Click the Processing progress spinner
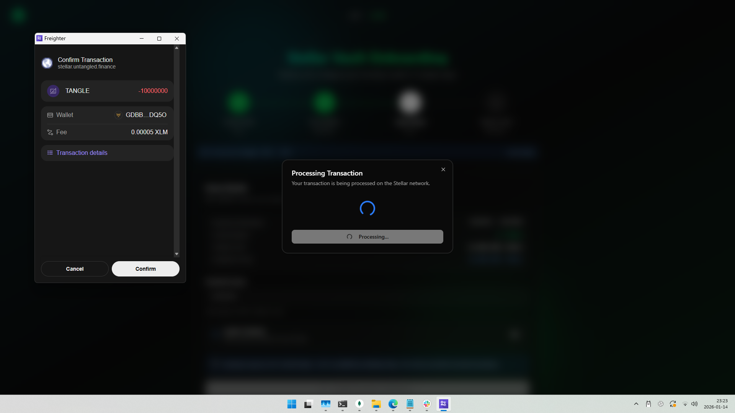The image size is (735, 413). pos(367,208)
